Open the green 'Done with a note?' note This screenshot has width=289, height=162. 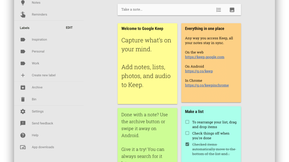coord(147,135)
